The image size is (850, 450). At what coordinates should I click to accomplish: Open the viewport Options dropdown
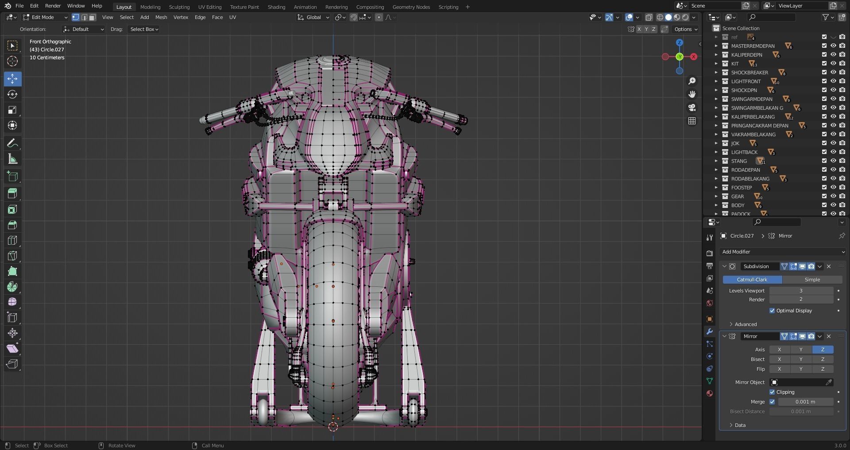tap(686, 29)
